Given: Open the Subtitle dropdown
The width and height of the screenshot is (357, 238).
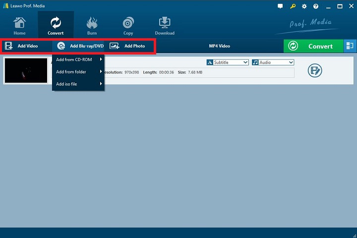Looking at the screenshot, I should pos(228,62).
